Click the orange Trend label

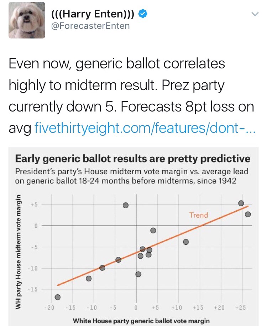[198, 215]
